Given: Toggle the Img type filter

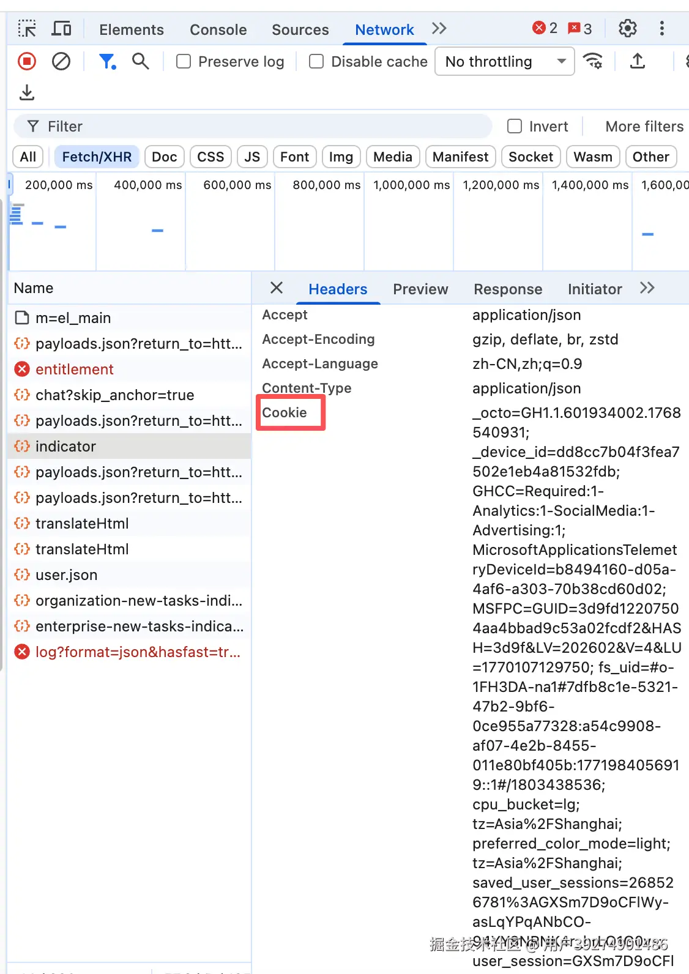Looking at the screenshot, I should tap(341, 157).
